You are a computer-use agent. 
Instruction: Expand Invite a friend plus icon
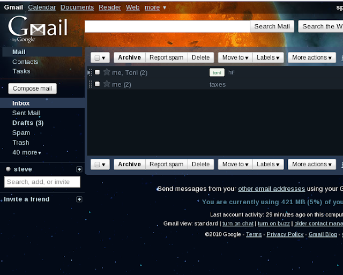tap(79, 199)
